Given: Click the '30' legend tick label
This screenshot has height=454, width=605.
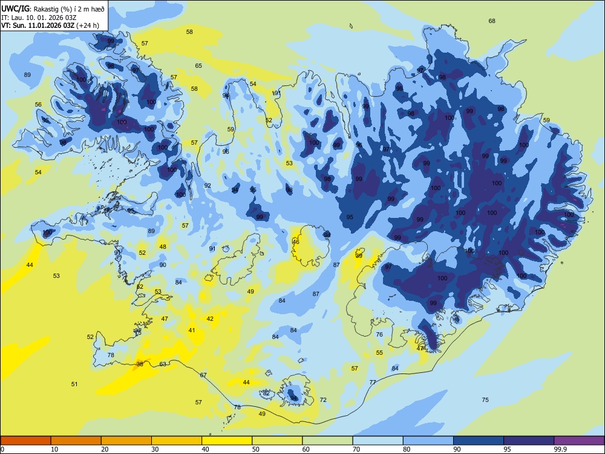Looking at the screenshot, I should point(155,449).
